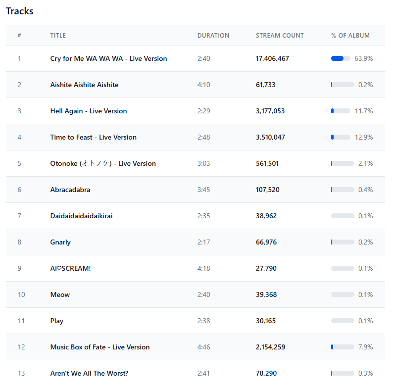Click duration 4:46

coord(203,347)
